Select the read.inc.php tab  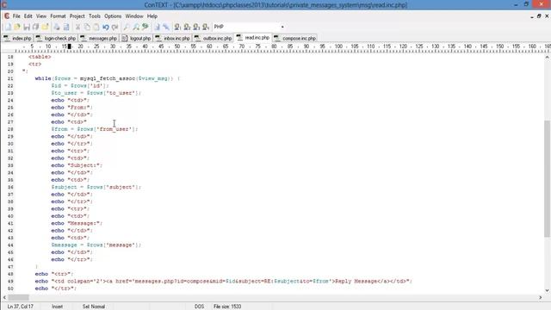[x=253, y=38]
